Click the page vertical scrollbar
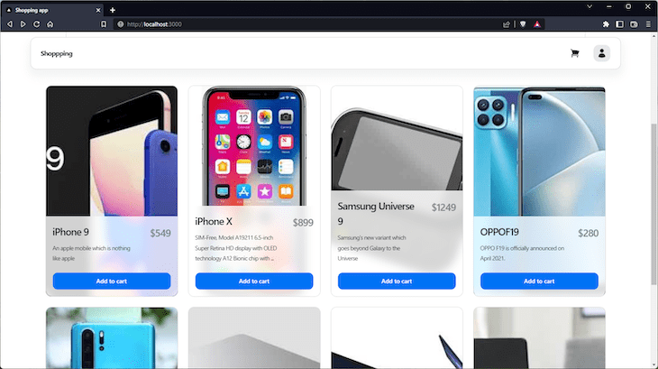 pyautogui.click(x=654, y=205)
